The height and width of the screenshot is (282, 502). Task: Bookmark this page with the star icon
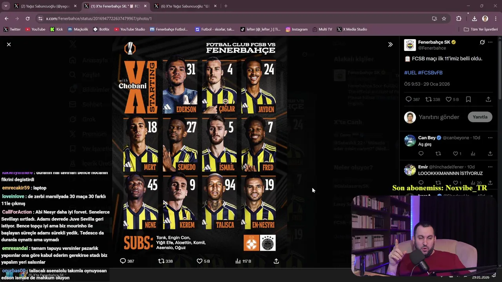tap(444, 18)
